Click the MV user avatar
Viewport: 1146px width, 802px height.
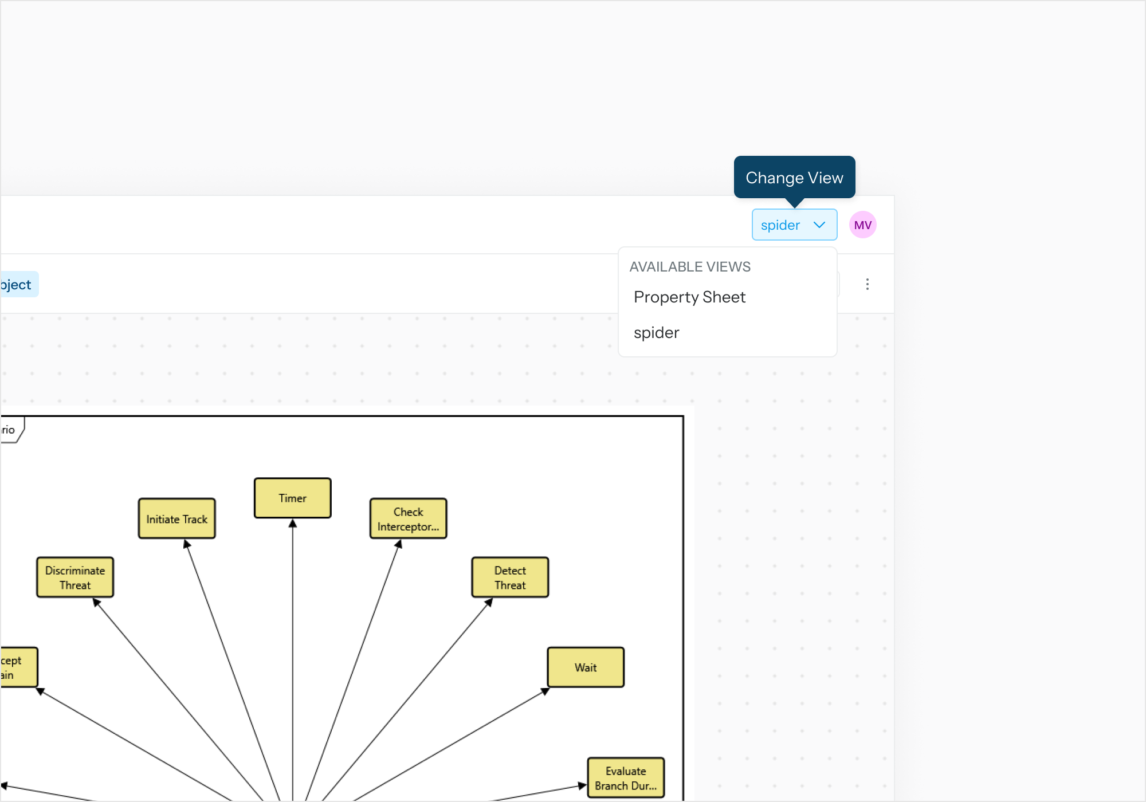click(x=862, y=225)
